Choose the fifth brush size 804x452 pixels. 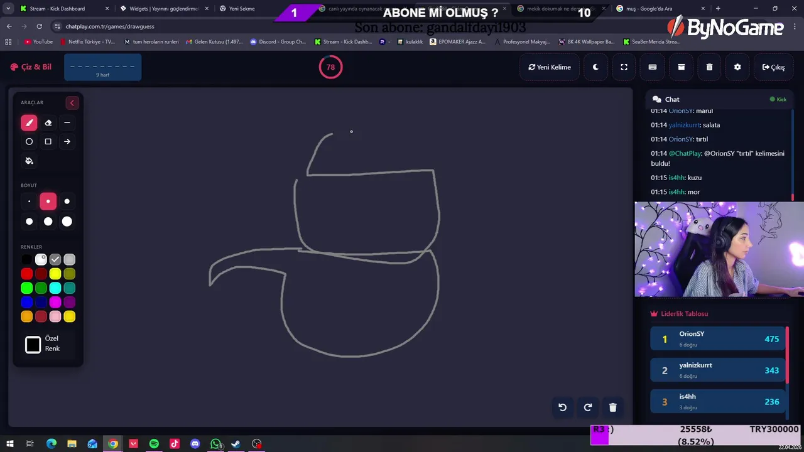48,221
